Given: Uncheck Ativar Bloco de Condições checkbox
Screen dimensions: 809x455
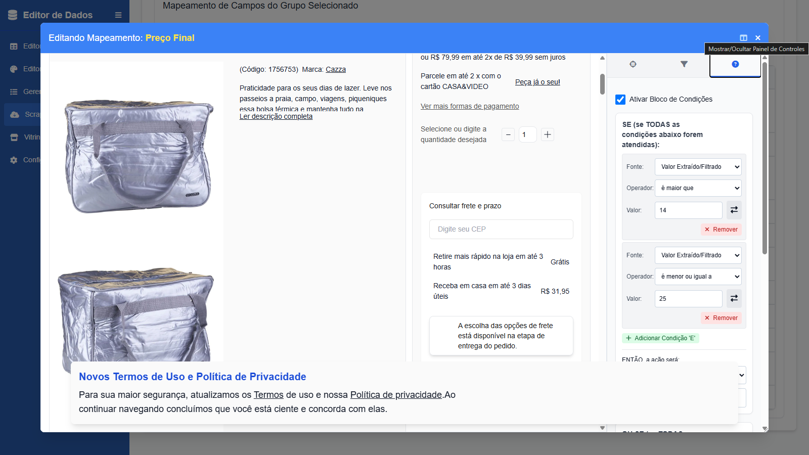Looking at the screenshot, I should click(x=620, y=100).
